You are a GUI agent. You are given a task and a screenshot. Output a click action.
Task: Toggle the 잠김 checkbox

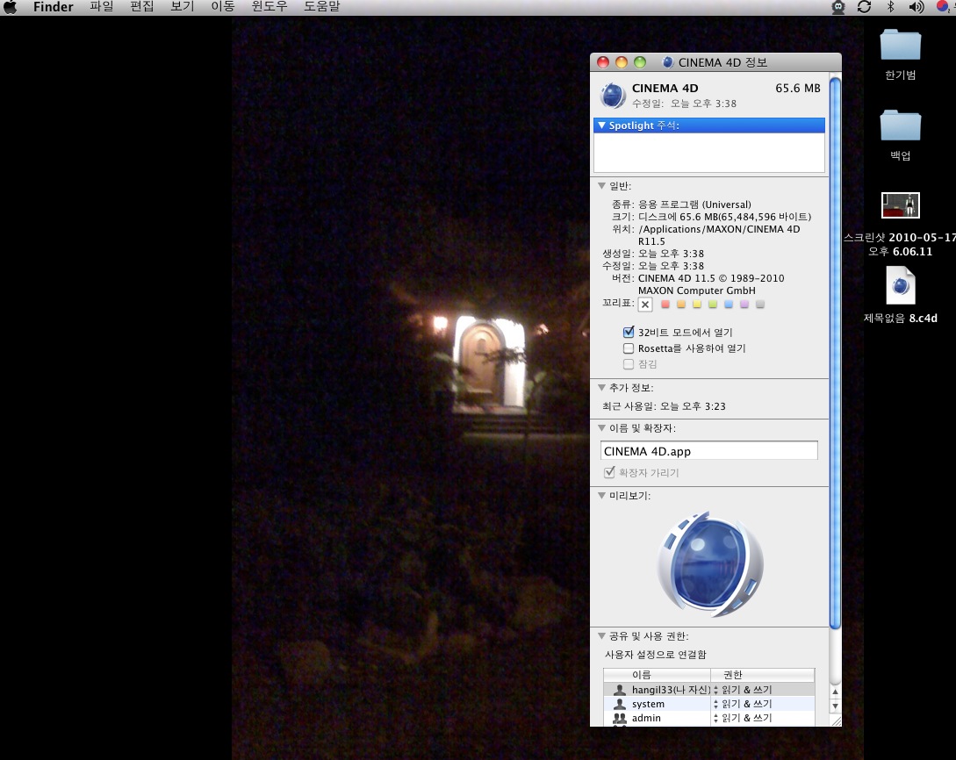coord(629,364)
